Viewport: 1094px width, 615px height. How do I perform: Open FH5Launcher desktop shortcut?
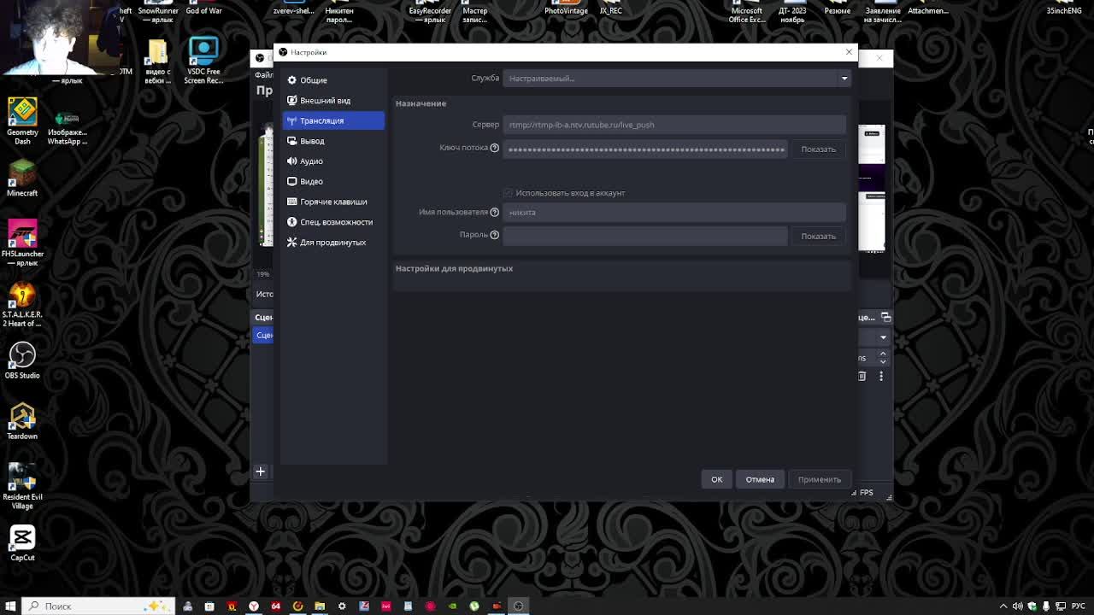click(x=22, y=243)
